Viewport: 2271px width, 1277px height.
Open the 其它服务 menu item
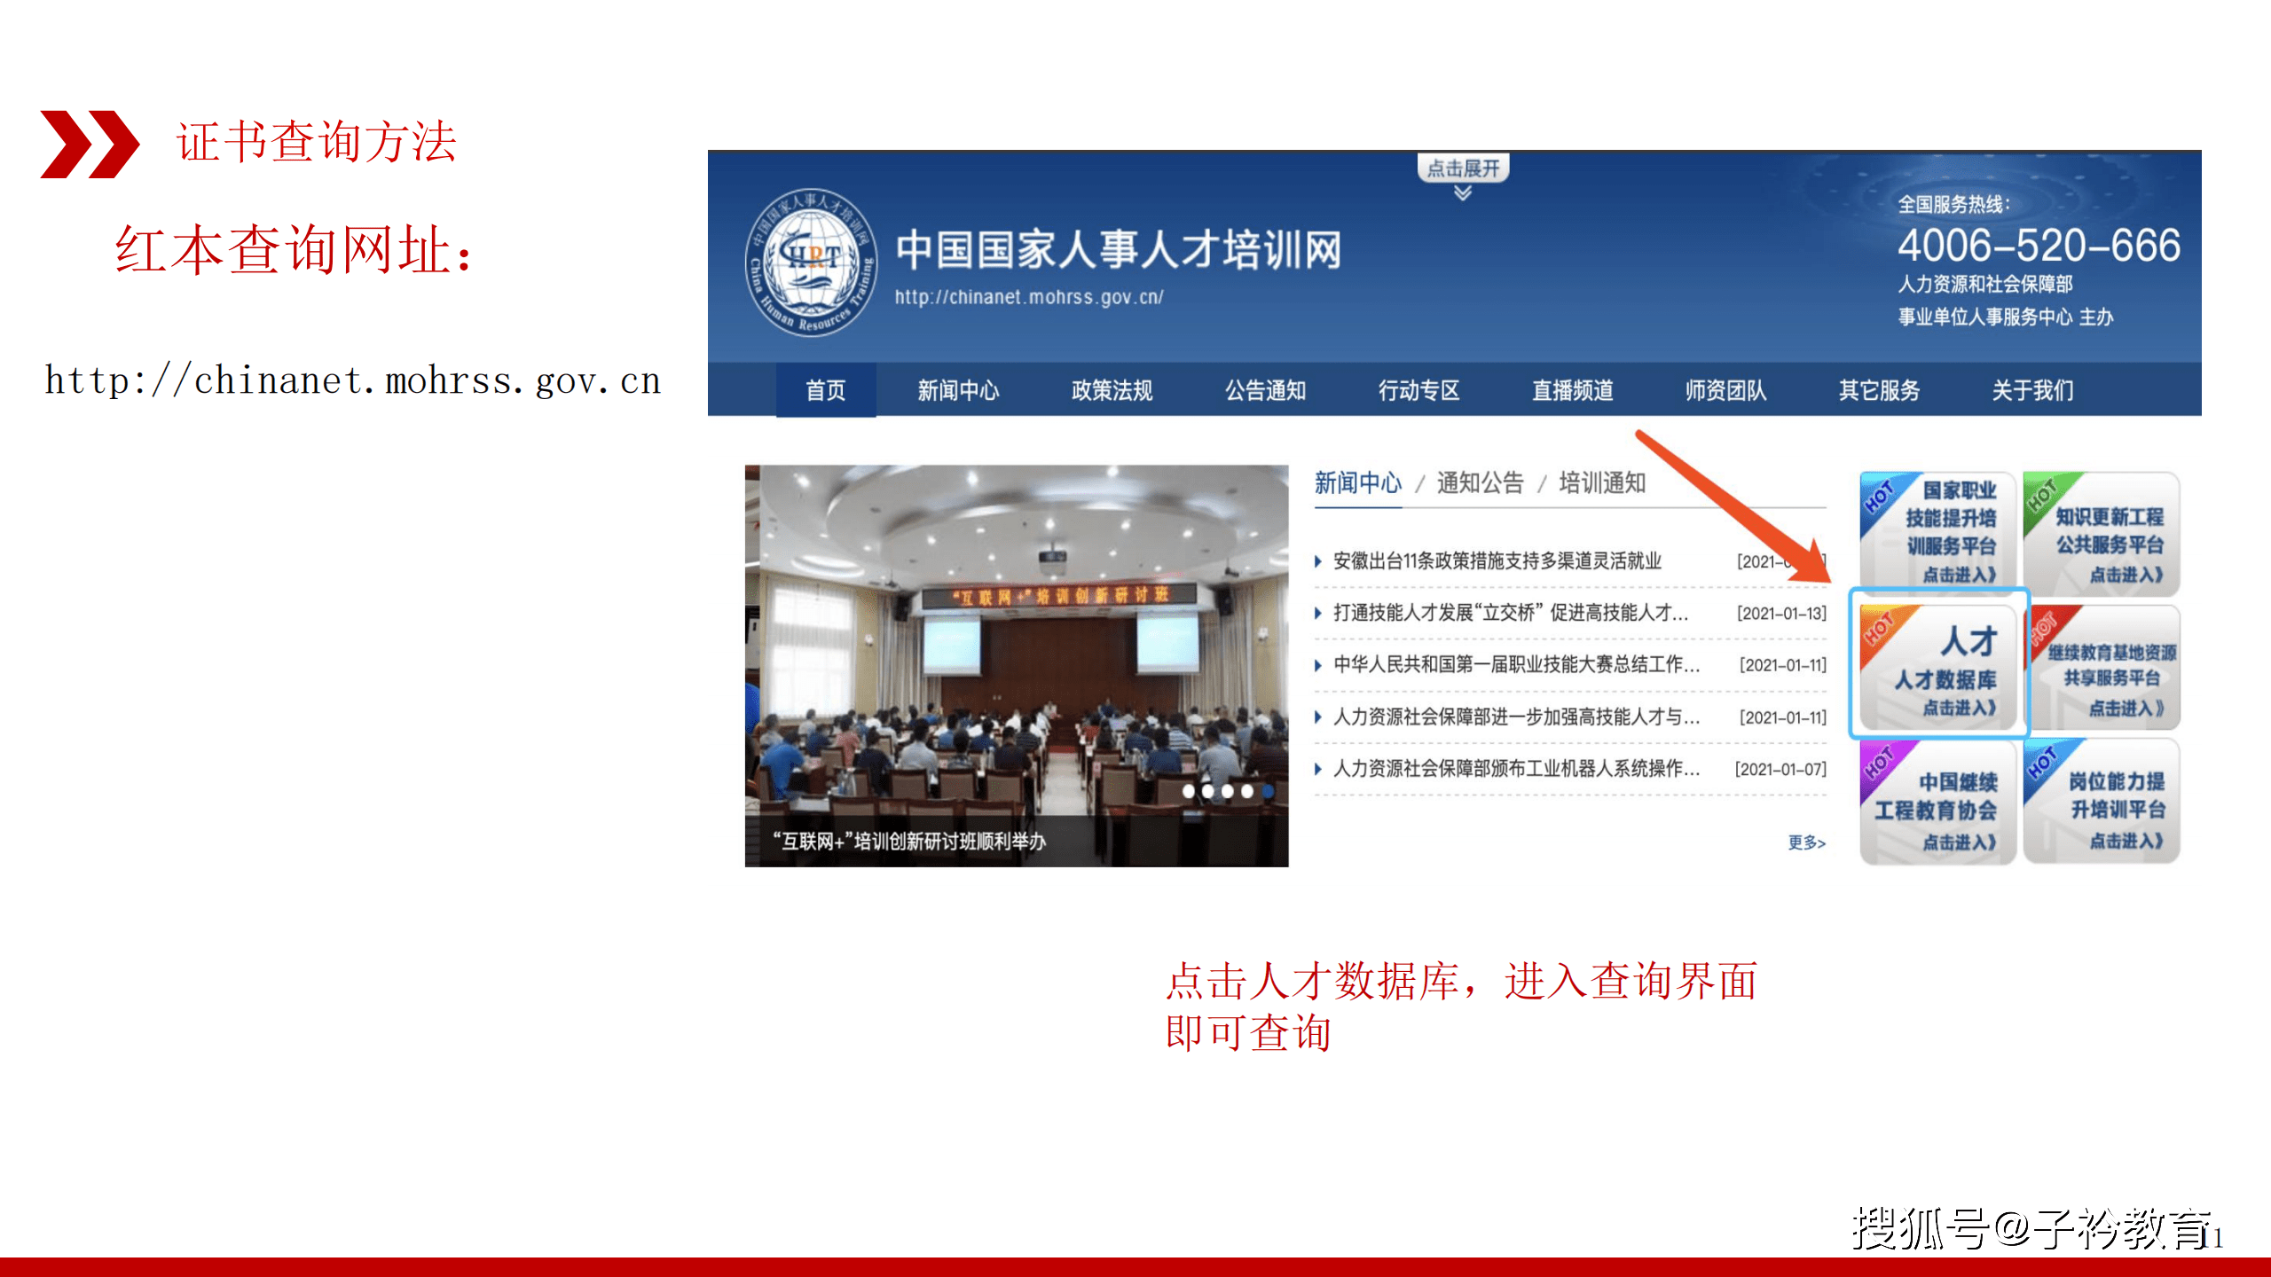coord(1879,390)
